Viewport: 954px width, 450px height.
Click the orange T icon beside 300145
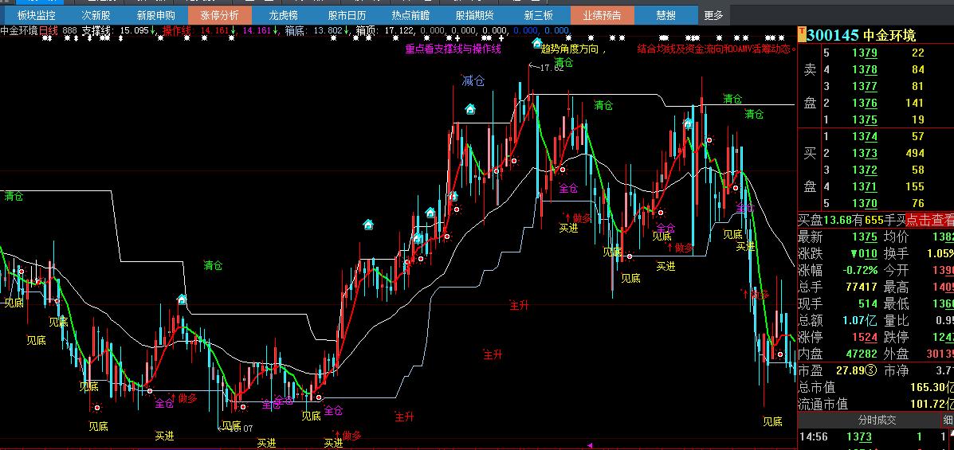(803, 33)
